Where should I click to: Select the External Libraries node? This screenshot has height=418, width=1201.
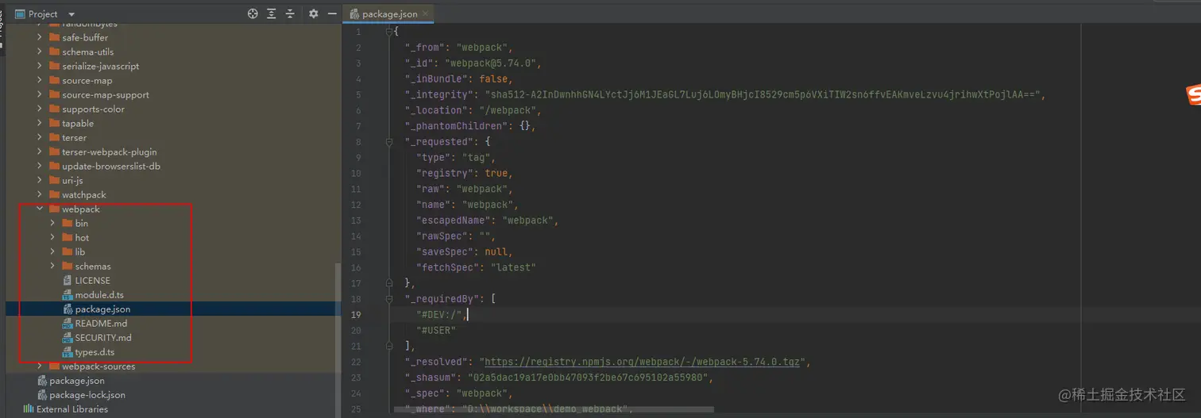click(x=72, y=408)
